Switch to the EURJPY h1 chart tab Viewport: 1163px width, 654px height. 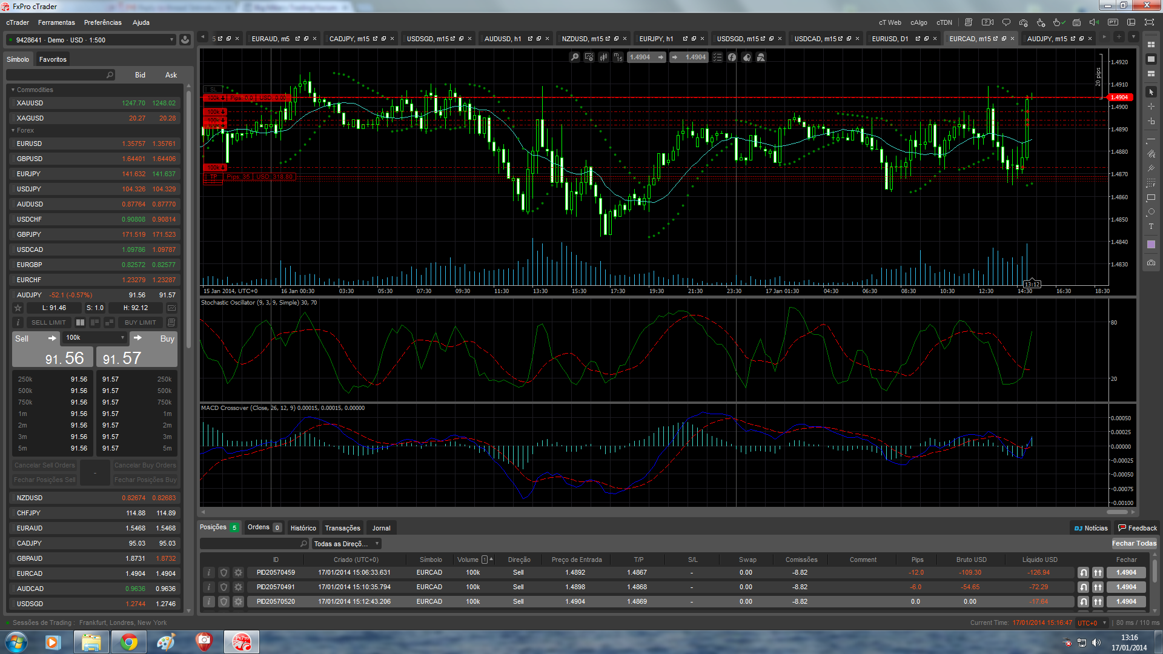pos(656,39)
